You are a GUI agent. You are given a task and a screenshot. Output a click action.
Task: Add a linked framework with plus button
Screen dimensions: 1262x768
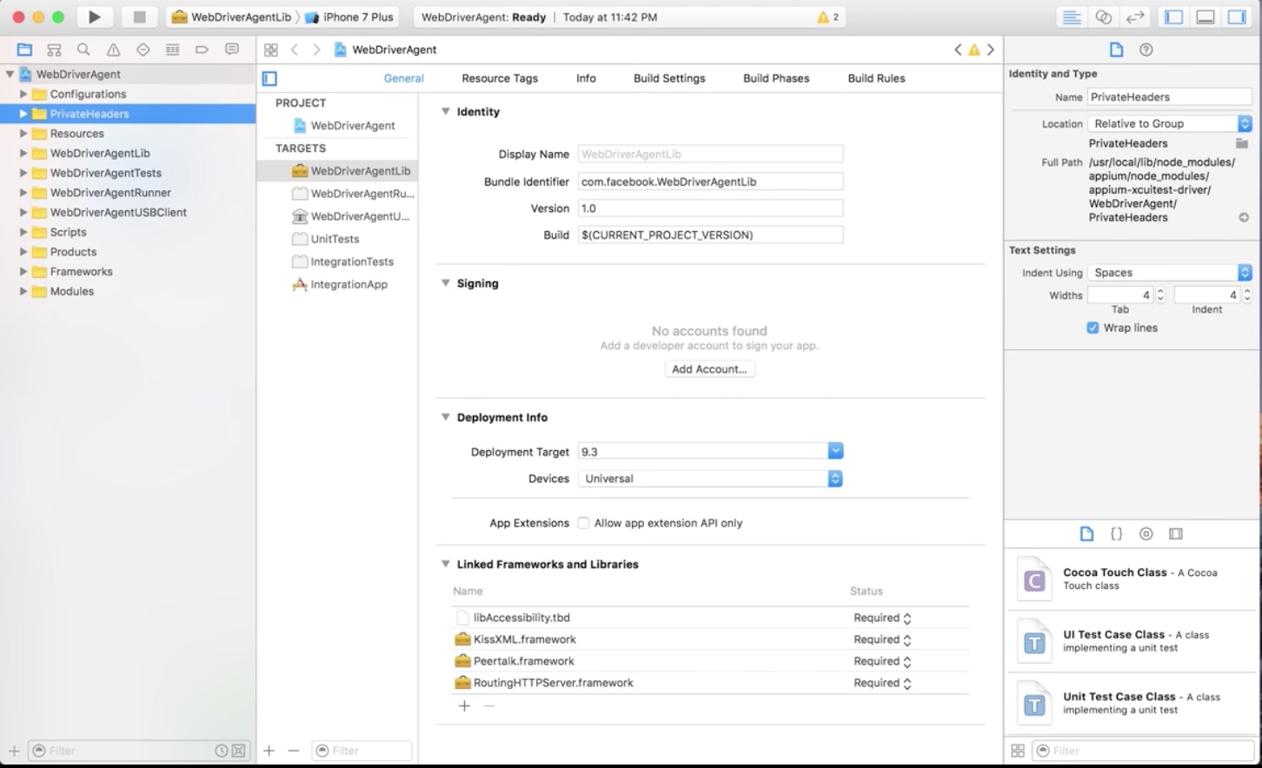[x=464, y=705]
